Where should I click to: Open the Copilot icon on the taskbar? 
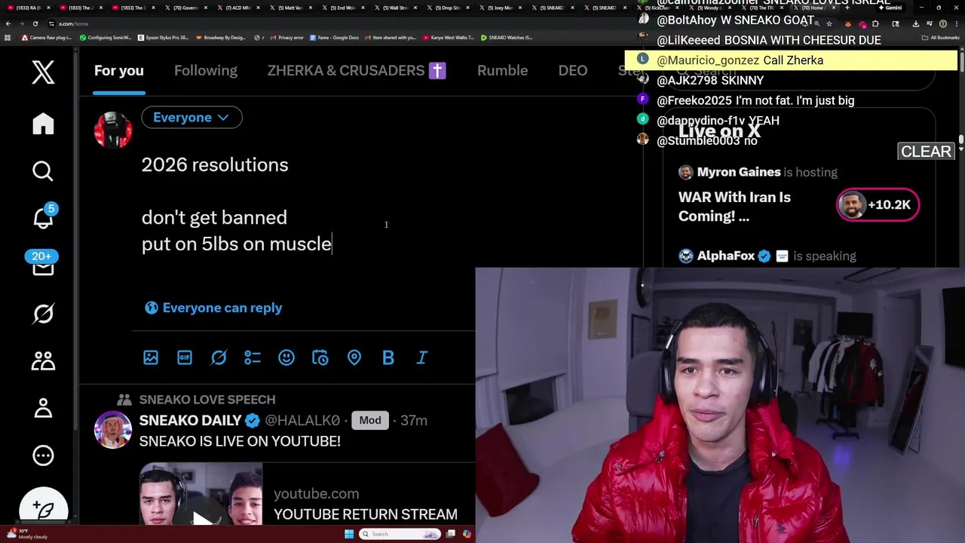pyautogui.click(x=467, y=534)
